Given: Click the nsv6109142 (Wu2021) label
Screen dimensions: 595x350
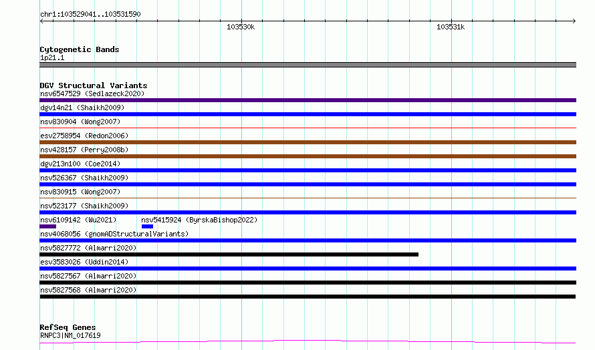Looking at the screenshot, I should (78, 220).
